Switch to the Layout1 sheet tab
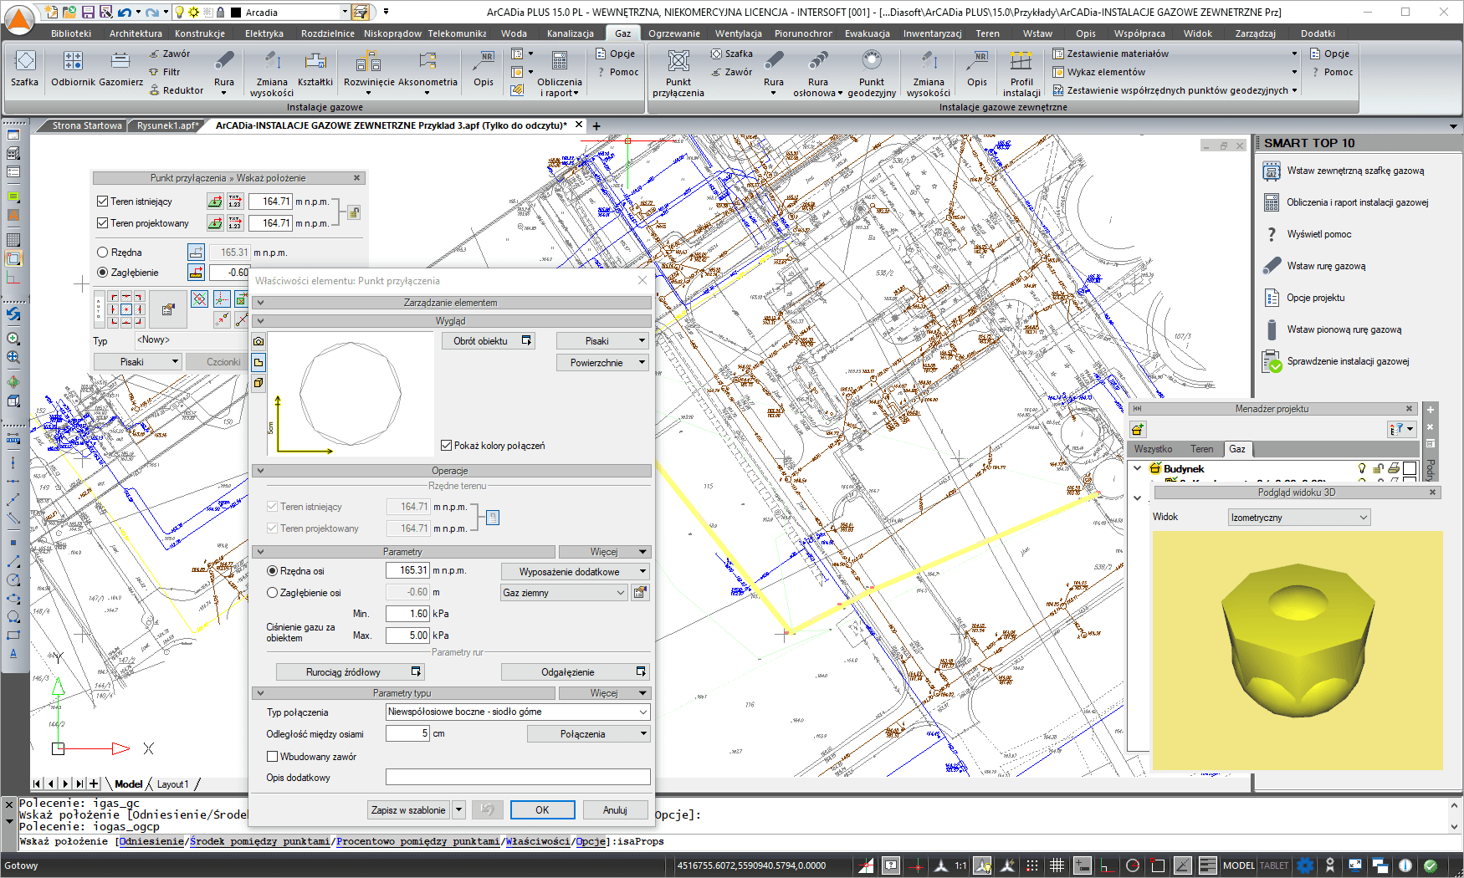This screenshot has height=878, width=1464. (173, 784)
